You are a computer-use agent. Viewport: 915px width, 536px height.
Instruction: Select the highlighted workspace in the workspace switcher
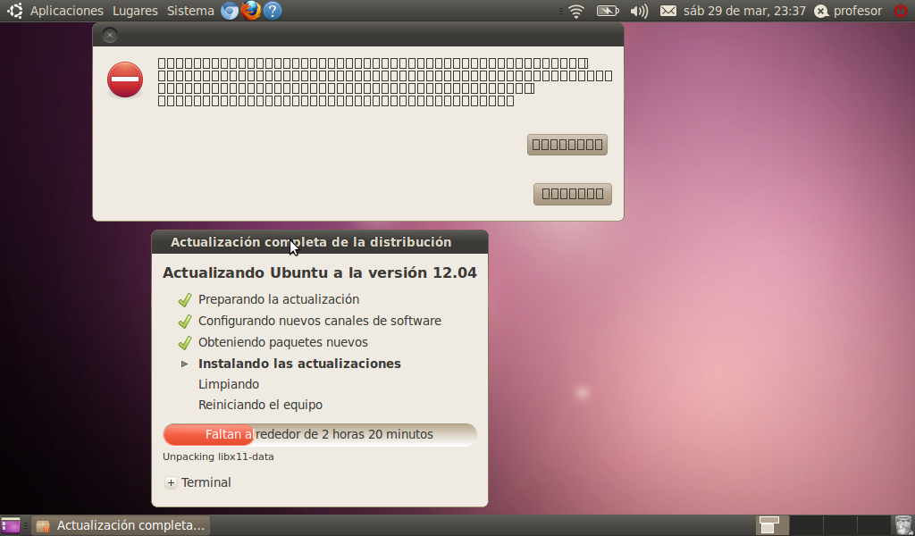tap(773, 525)
